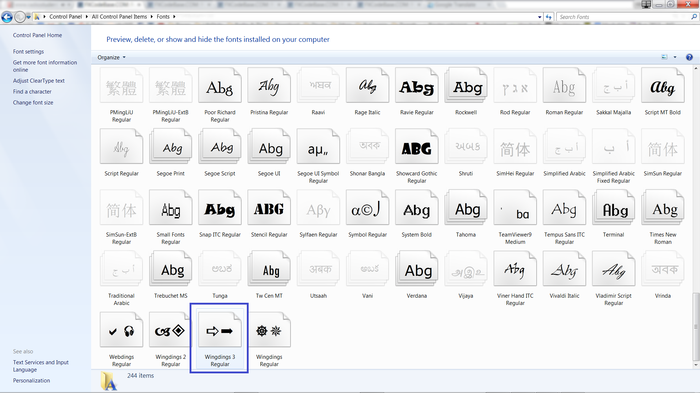Expand the arrow after Fonts breadcrumb
The width and height of the screenshot is (700, 393).
(174, 17)
